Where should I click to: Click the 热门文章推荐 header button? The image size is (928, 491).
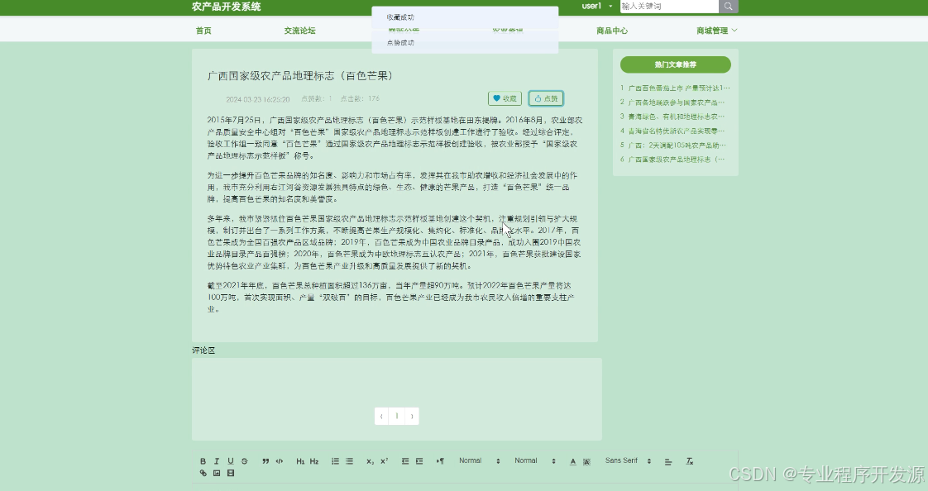click(675, 64)
